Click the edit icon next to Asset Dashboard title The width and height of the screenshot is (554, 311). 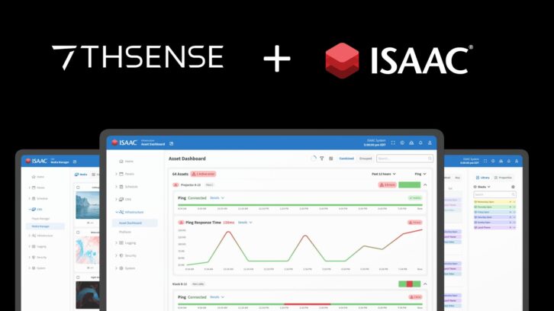click(172, 143)
